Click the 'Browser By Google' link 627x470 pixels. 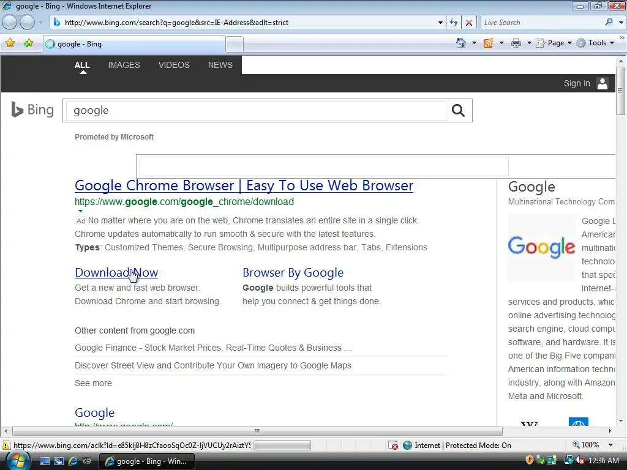coord(293,272)
